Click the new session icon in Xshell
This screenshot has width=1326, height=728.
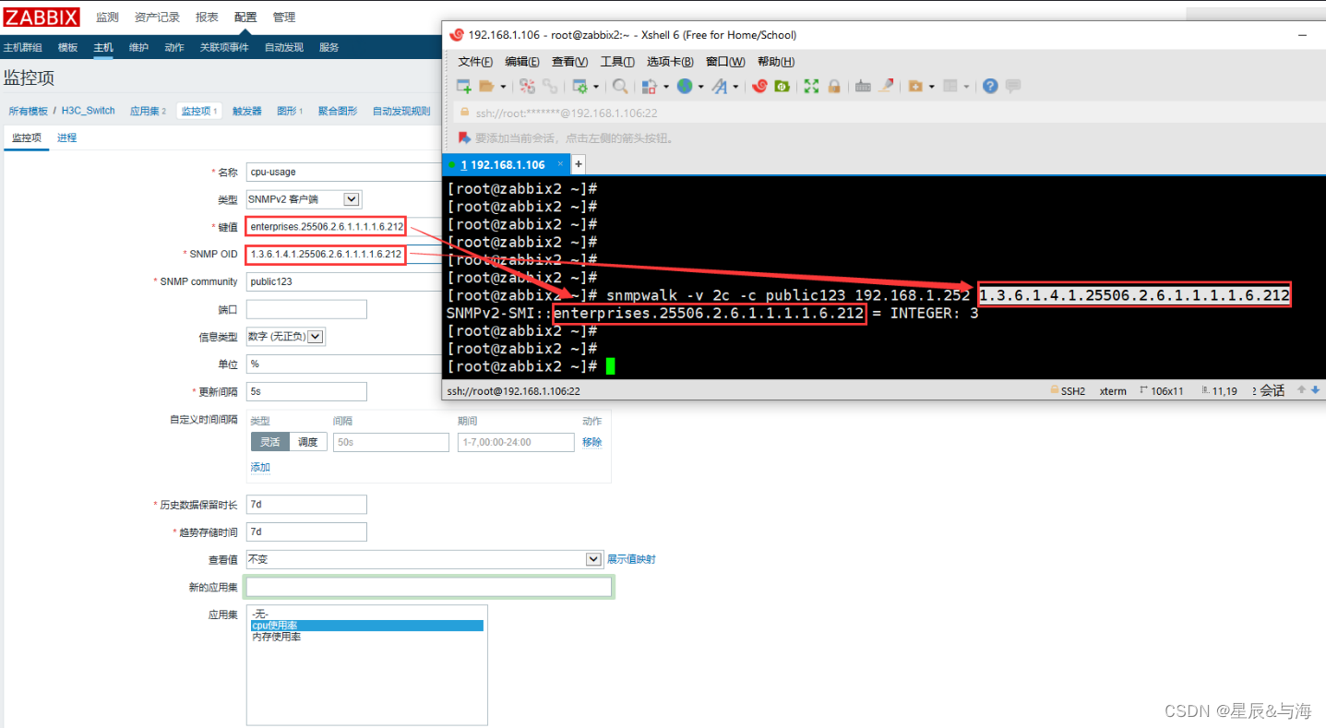tap(464, 86)
